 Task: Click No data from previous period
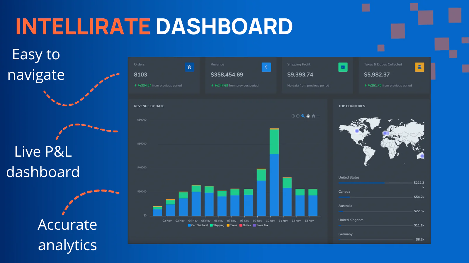click(308, 86)
